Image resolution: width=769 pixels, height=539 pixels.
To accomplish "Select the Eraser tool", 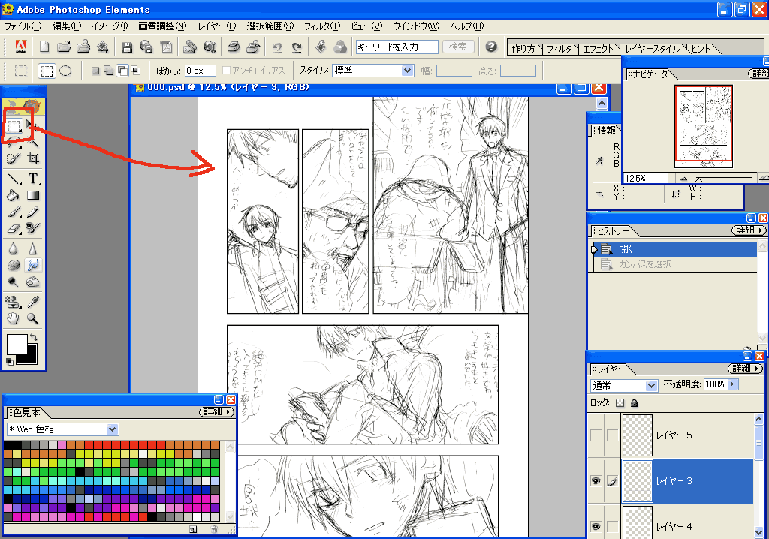I will coord(14,228).
